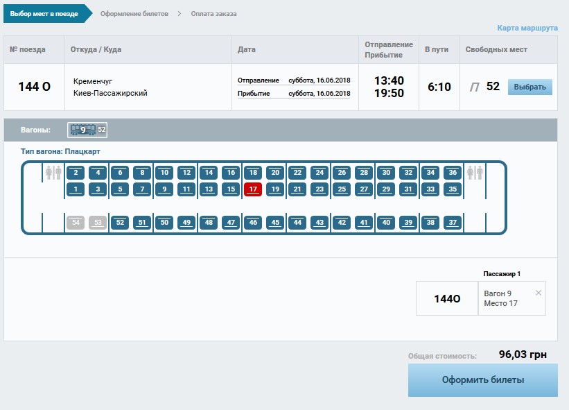Image resolution: width=569 pixels, height=410 pixels.
Task: Open the Карта маршрута link
Action: click(x=527, y=28)
